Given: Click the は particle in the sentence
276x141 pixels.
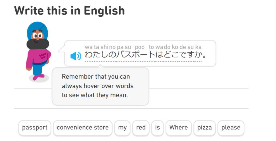Looking at the screenshot, I should 159,54.
